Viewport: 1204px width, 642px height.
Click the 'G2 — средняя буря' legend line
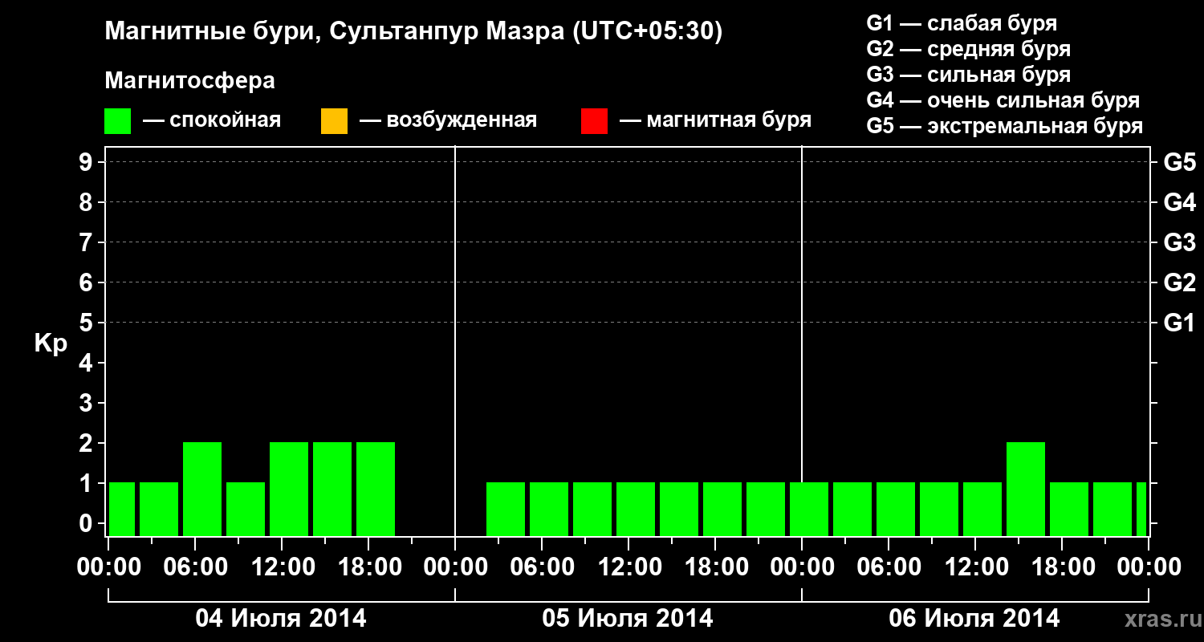969,48
